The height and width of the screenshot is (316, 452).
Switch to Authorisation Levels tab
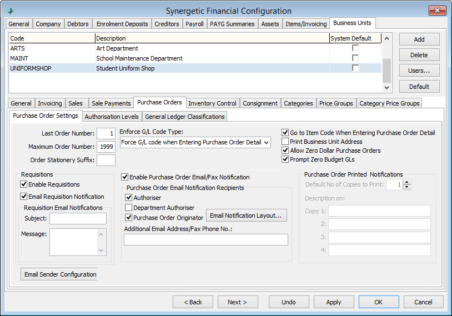tap(112, 117)
